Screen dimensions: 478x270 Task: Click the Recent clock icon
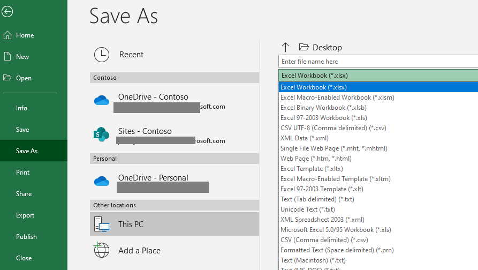coord(102,55)
